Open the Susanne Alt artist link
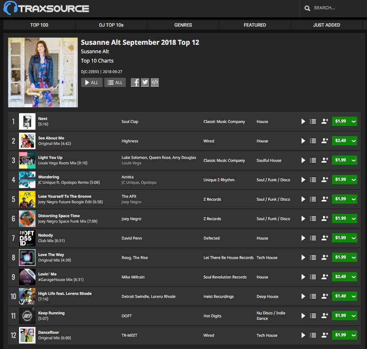This screenshot has width=367, height=349. click(95, 52)
